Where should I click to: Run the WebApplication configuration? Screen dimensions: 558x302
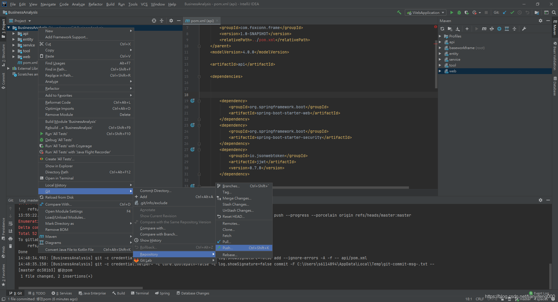point(452,12)
